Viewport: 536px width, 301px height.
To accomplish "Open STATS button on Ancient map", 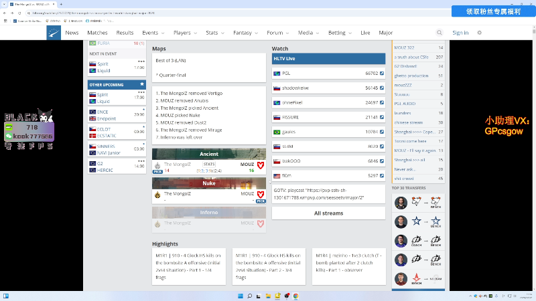I will [209, 164].
